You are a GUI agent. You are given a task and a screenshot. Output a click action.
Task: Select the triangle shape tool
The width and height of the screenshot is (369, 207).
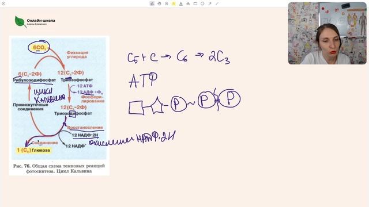pyautogui.click(x=180, y=3)
